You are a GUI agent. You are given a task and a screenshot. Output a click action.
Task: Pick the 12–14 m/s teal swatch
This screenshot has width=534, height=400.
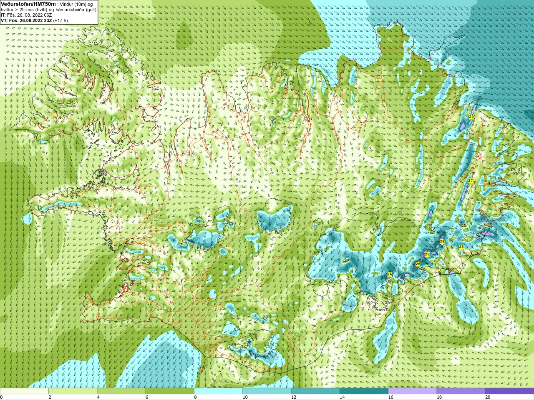coord(315,391)
